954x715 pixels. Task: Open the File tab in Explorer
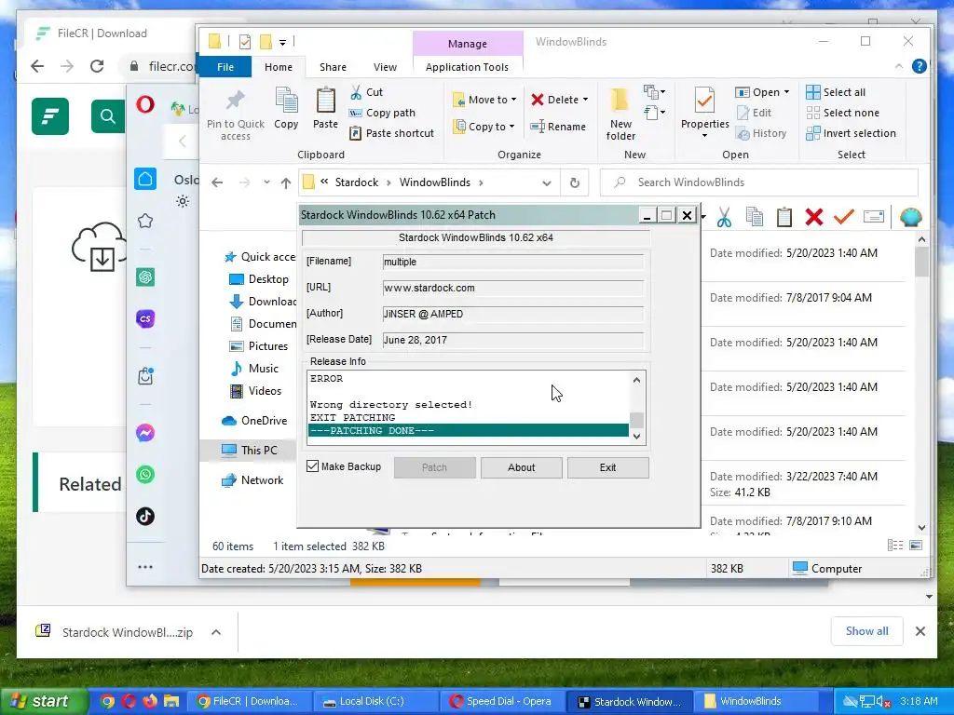click(225, 67)
